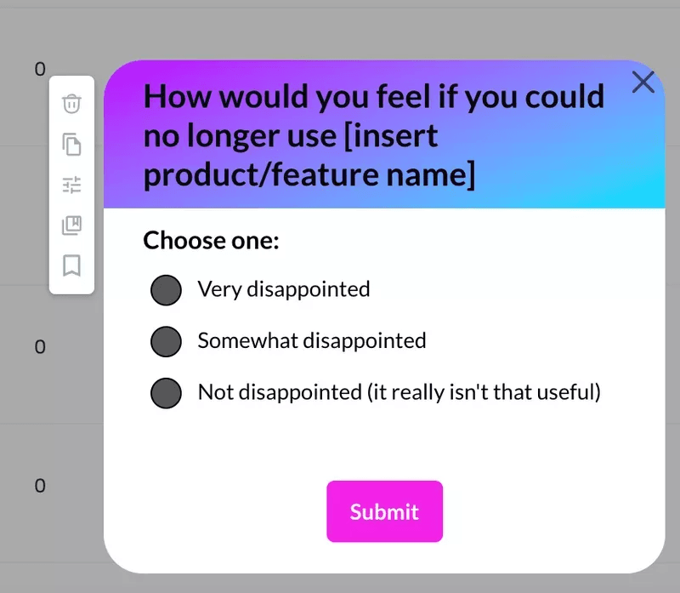The image size is (680, 593).
Task: Open the template library book icon
Action: pos(71,225)
